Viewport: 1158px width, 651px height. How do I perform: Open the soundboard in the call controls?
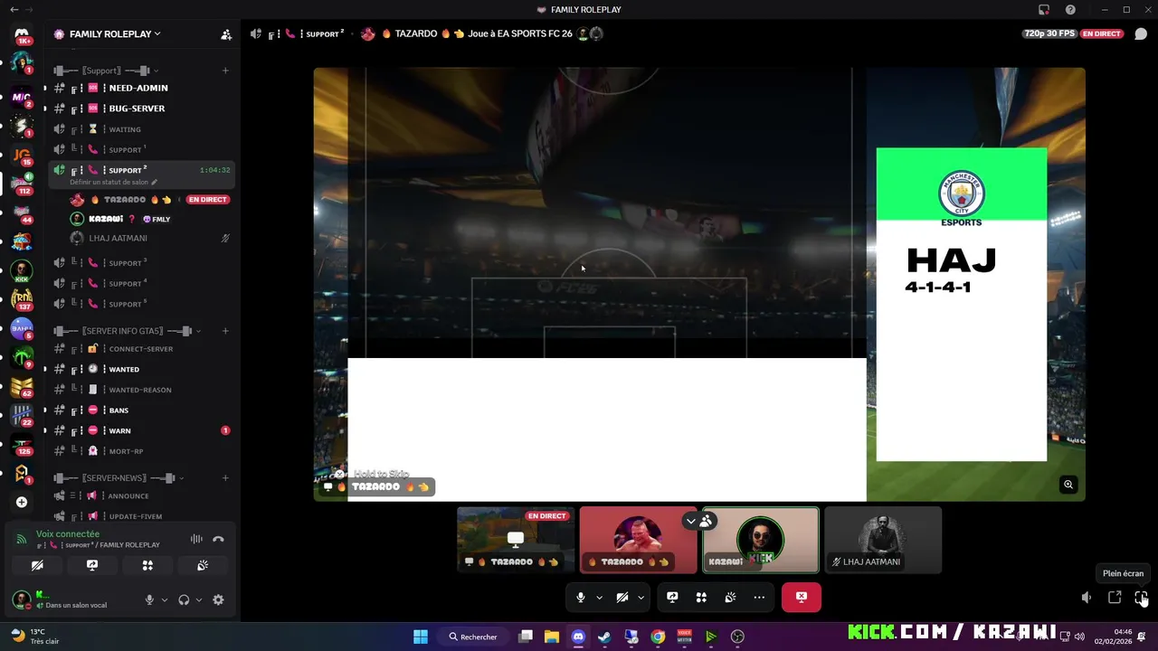[730, 598]
